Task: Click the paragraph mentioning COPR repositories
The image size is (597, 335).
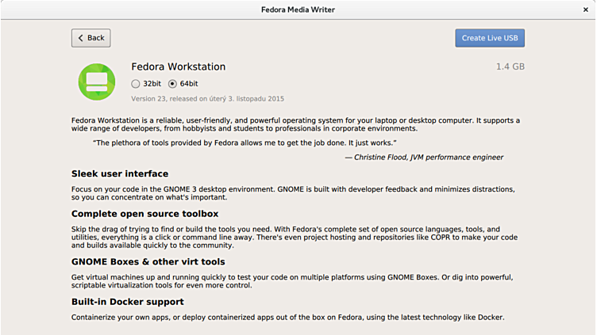Action: point(294,237)
